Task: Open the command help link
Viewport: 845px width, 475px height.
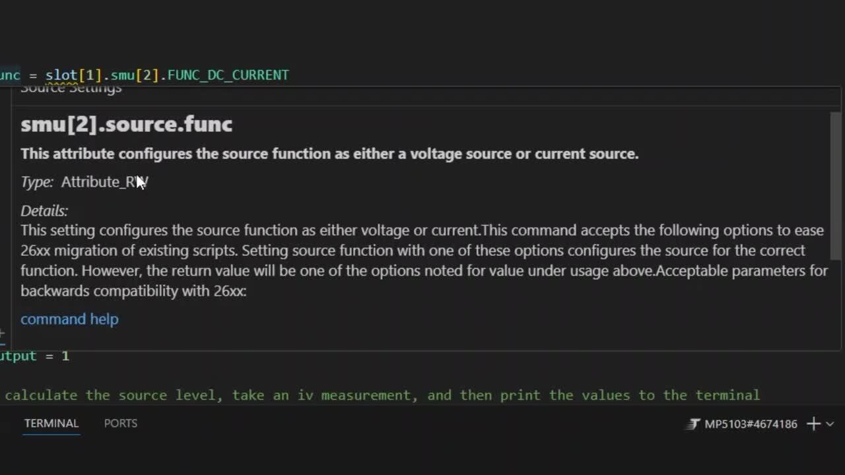Action: click(69, 319)
